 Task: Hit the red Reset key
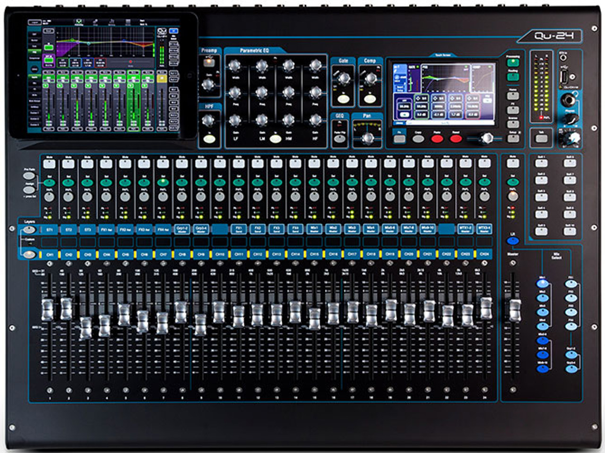tap(456, 139)
